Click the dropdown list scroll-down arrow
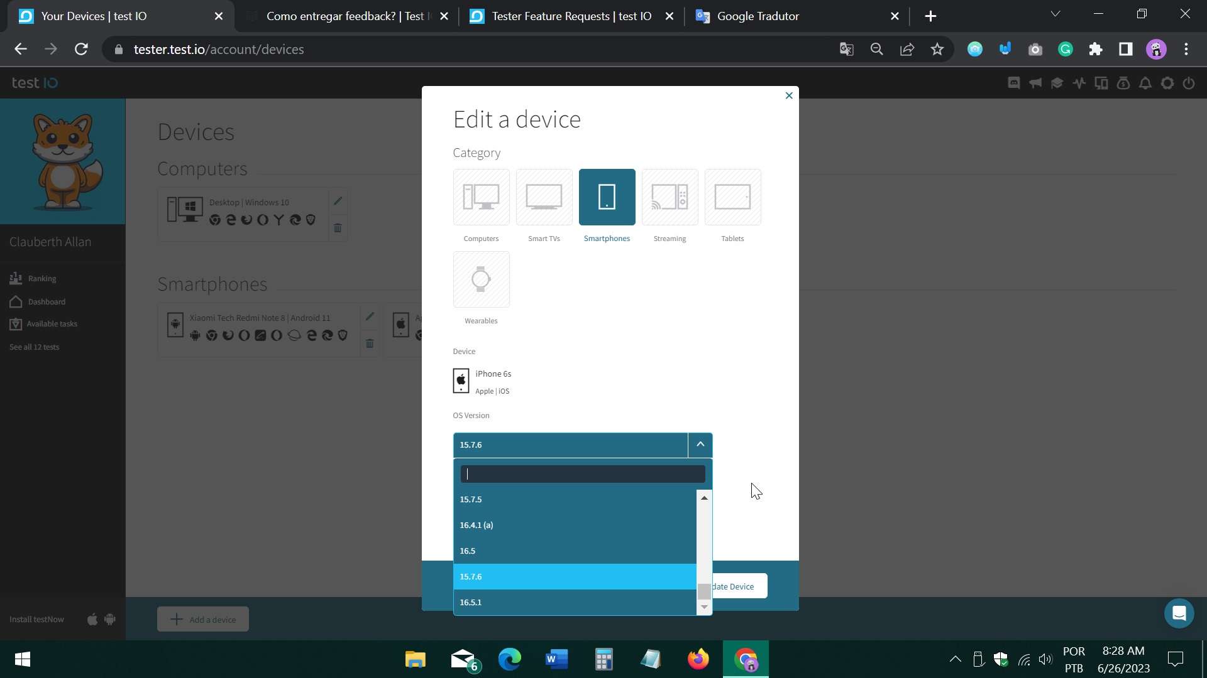The height and width of the screenshot is (678, 1207). [704, 607]
